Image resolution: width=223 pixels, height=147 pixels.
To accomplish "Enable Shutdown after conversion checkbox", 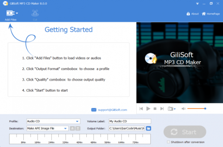I will [x=168, y=142].
